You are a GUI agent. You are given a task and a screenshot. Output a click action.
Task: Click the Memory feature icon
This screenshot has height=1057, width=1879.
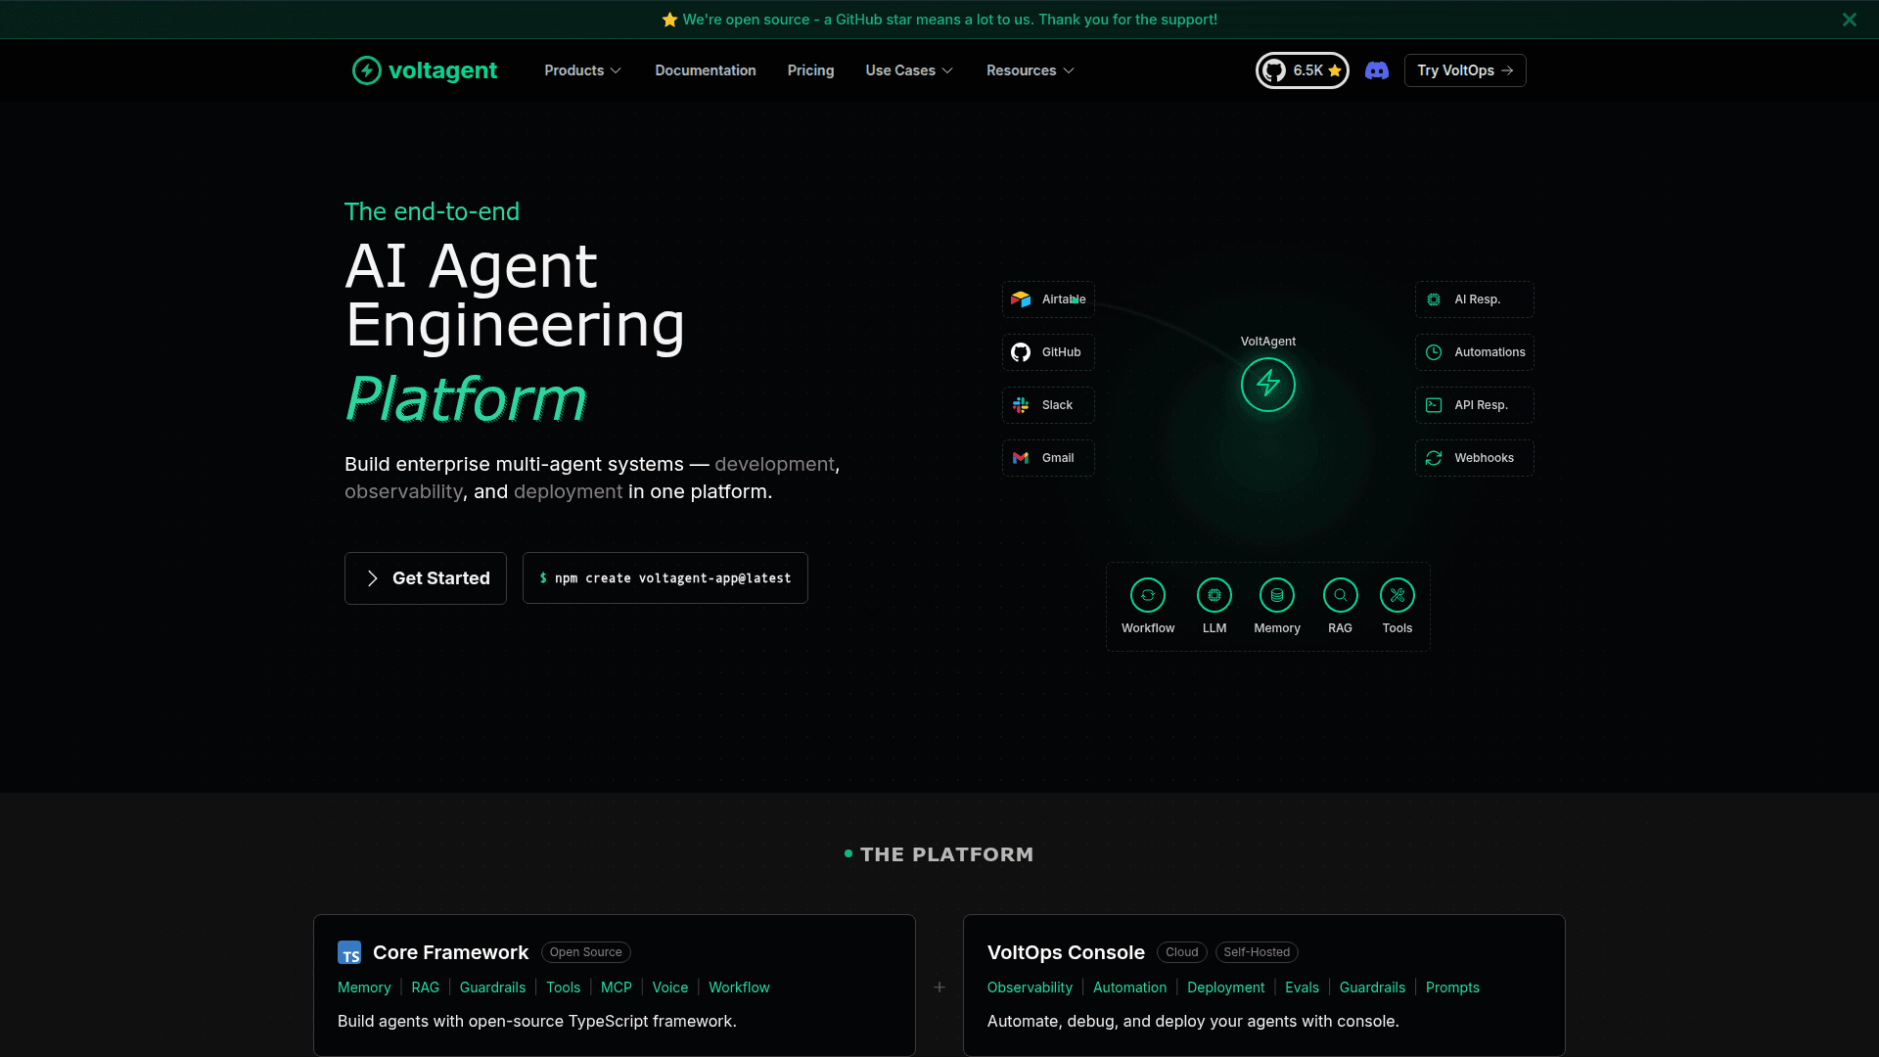1276,594
